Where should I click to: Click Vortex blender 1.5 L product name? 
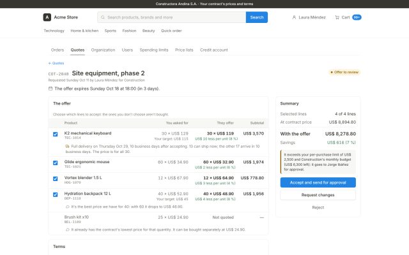(x=83, y=178)
